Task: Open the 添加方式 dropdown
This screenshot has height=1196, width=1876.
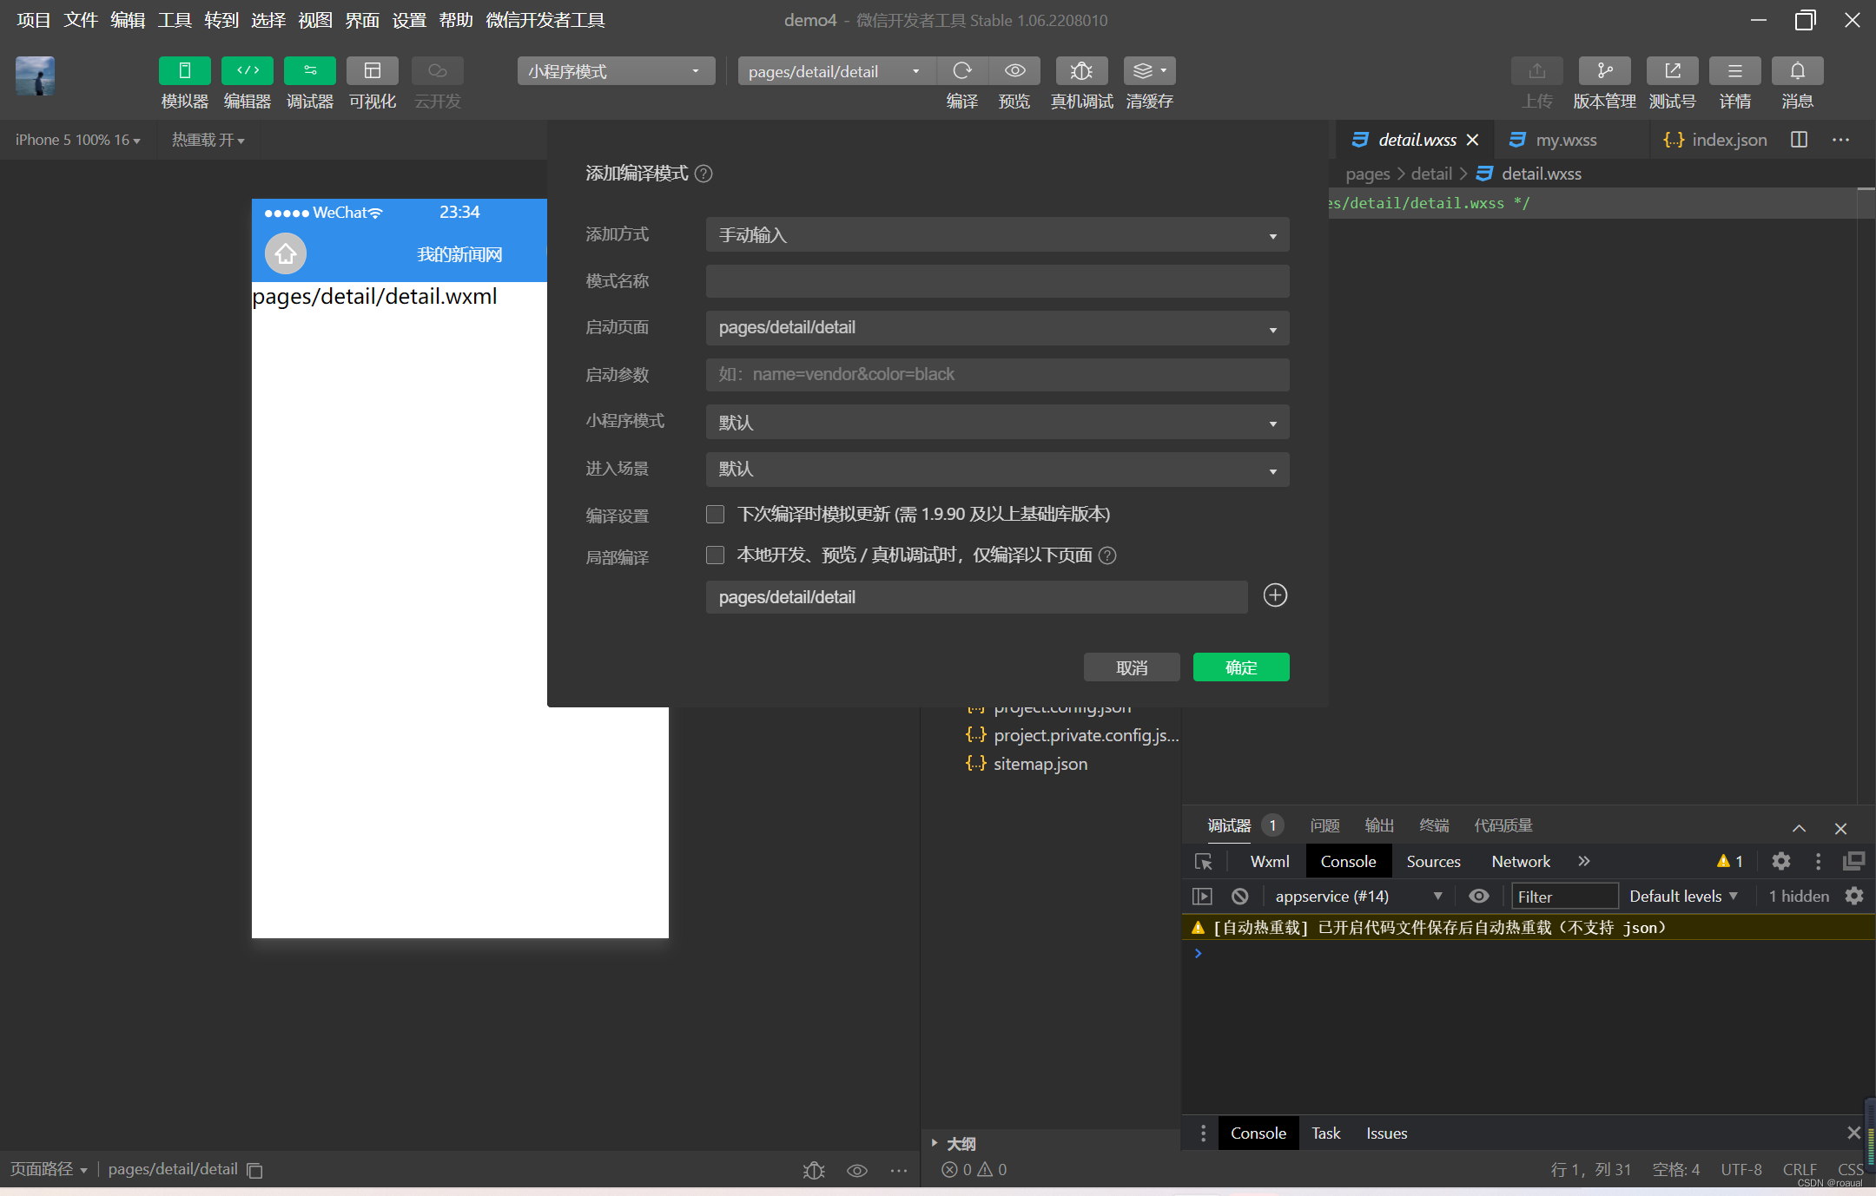Action: point(996,235)
